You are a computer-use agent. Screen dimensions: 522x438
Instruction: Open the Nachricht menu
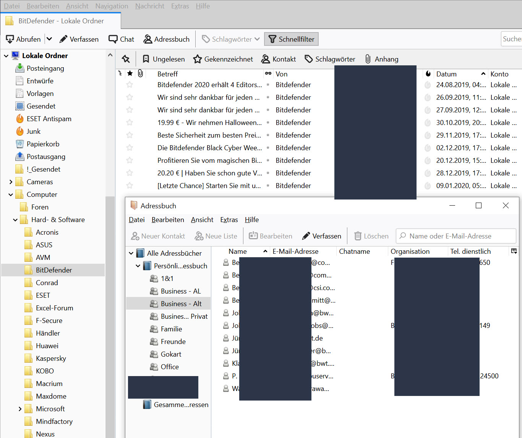tap(149, 6)
